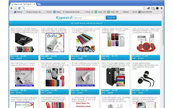Click the page vertical scrollbar thumb
Image resolution: width=173 pixels, height=108 pixels.
163,31
